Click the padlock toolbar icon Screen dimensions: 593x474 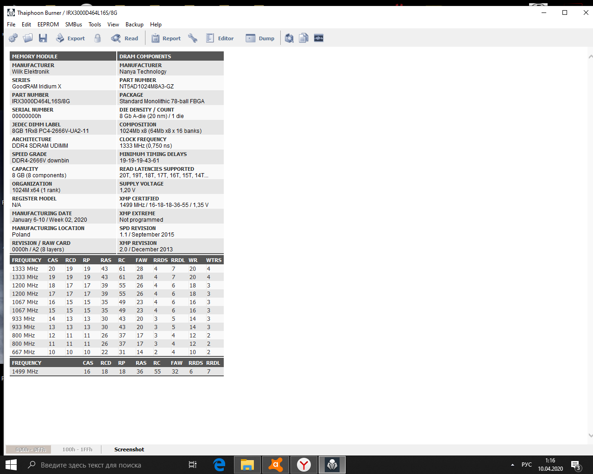[97, 38]
